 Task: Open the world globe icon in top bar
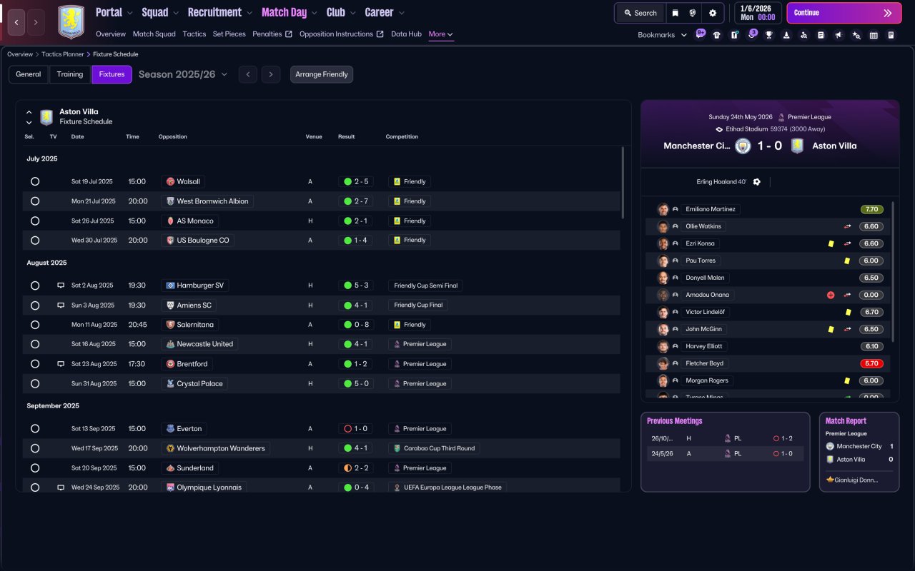[x=693, y=13]
